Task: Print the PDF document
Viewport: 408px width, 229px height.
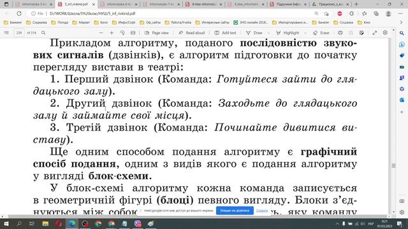Action: click(340, 33)
